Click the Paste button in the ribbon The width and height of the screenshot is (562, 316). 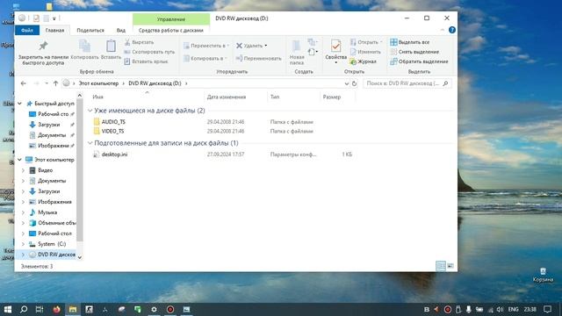click(111, 49)
